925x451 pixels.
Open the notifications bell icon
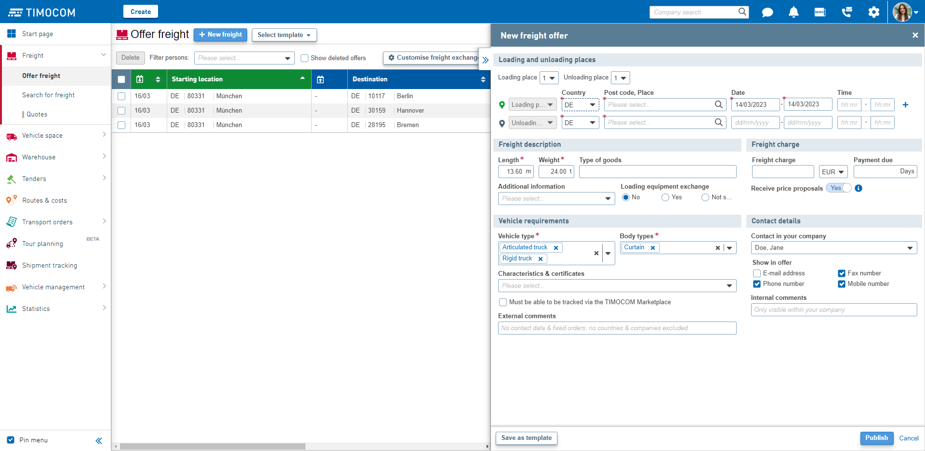pyautogui.click(x=793, y=12)
